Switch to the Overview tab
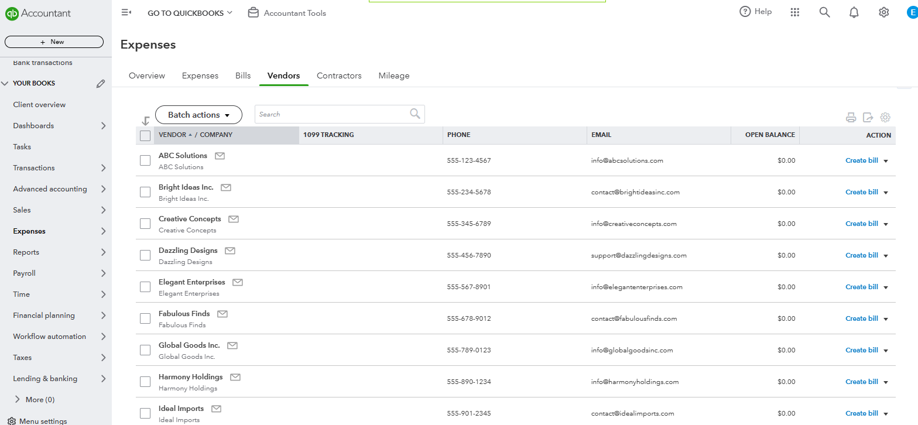 [x=147, y=76]
